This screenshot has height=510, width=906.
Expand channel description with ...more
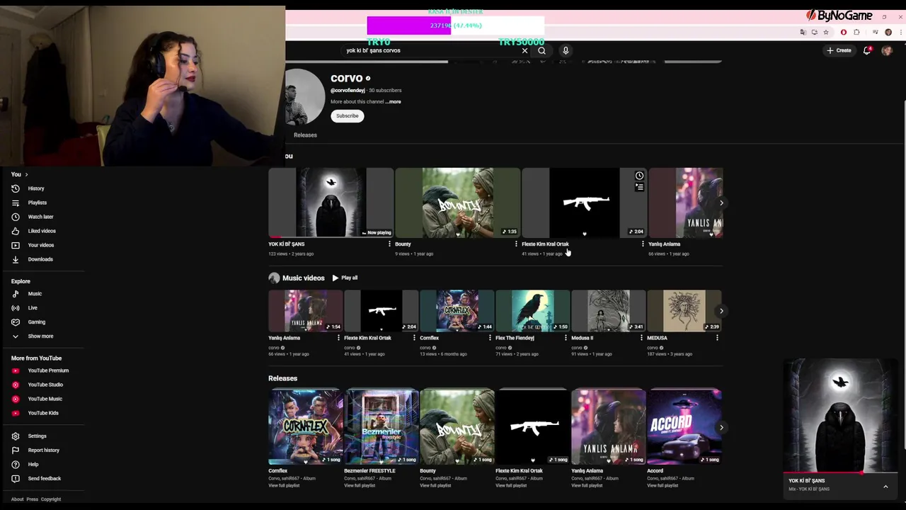tap(393, 101)
